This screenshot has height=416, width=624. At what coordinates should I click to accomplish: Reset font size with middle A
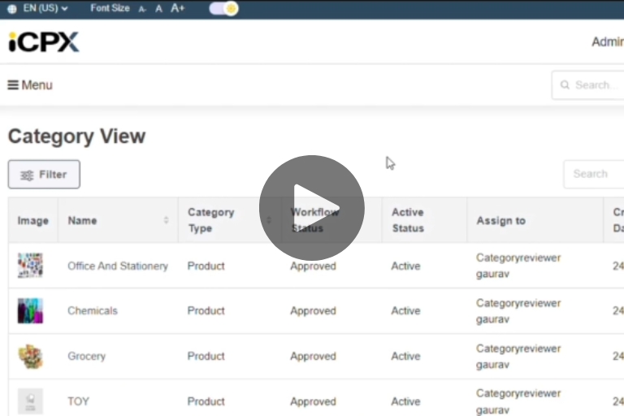tap(159, 9)
